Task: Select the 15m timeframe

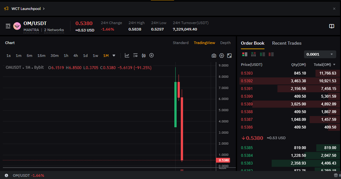Action: pyautogui.click(x=41, y=56)
